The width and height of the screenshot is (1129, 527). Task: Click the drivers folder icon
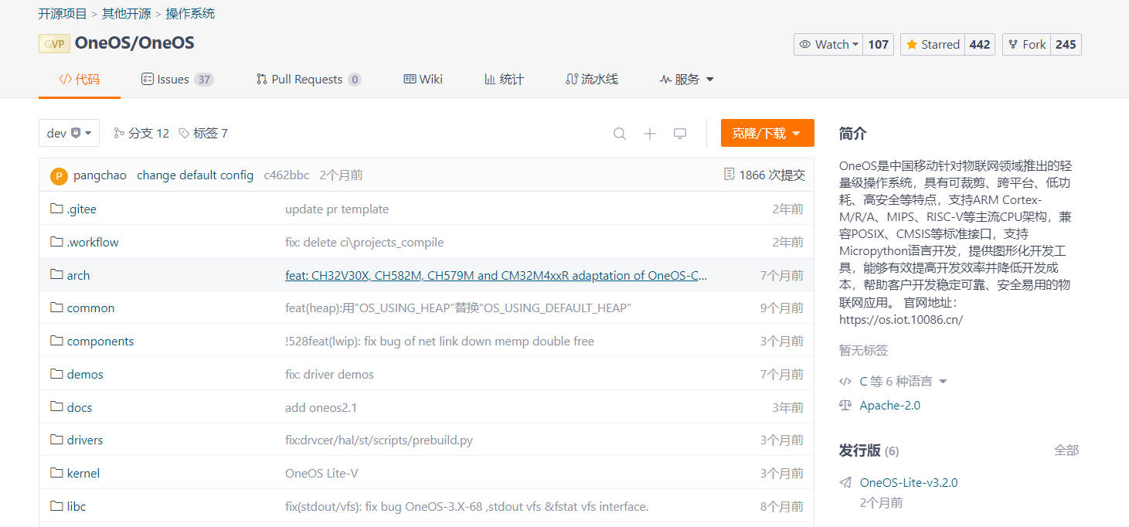pos(56,440)
